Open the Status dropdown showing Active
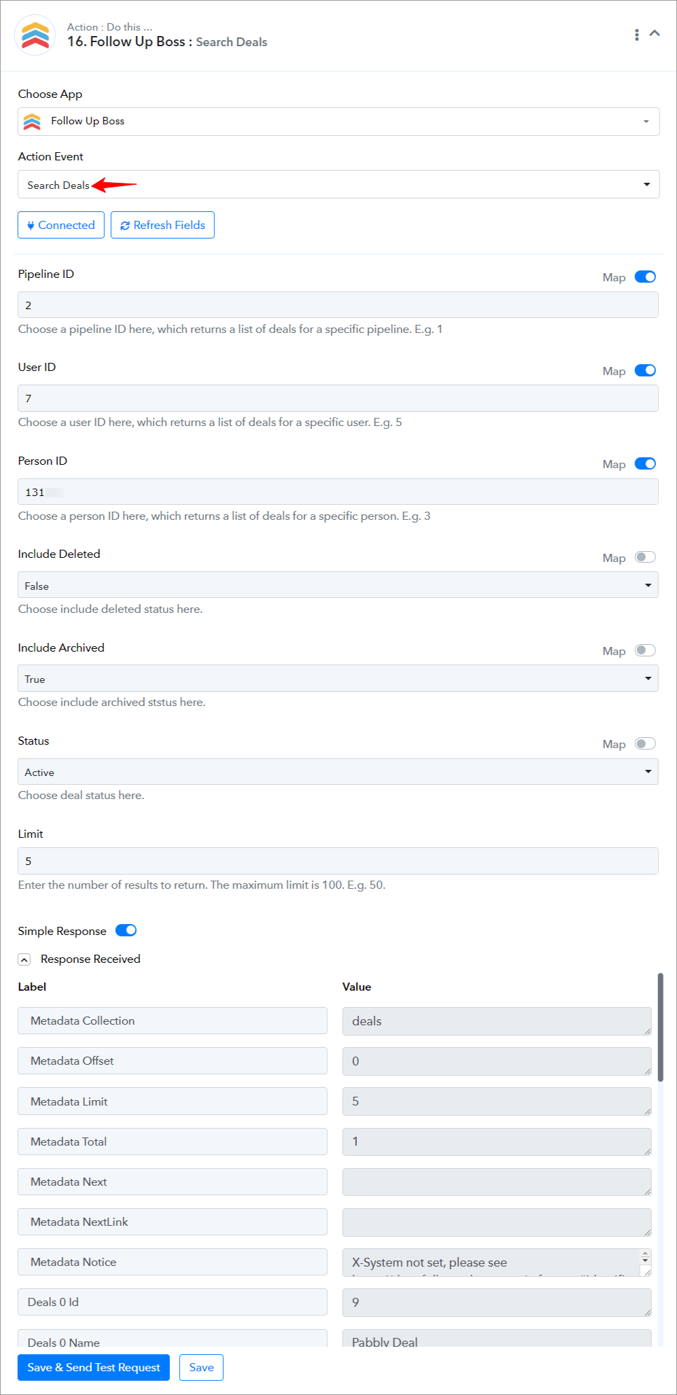Viewport: 677px width, 1395px height. click(x=338, y=772)
